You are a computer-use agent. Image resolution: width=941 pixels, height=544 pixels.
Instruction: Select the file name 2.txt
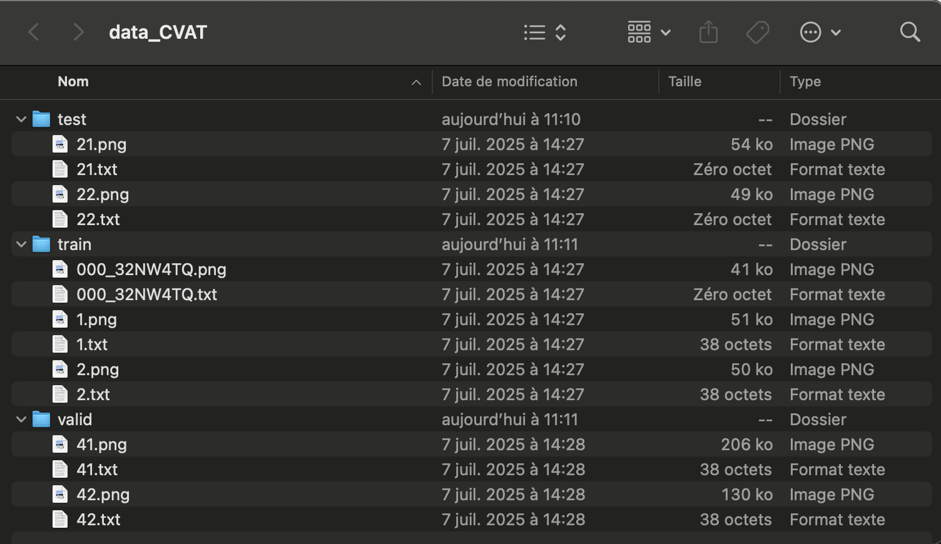(93, 395)
